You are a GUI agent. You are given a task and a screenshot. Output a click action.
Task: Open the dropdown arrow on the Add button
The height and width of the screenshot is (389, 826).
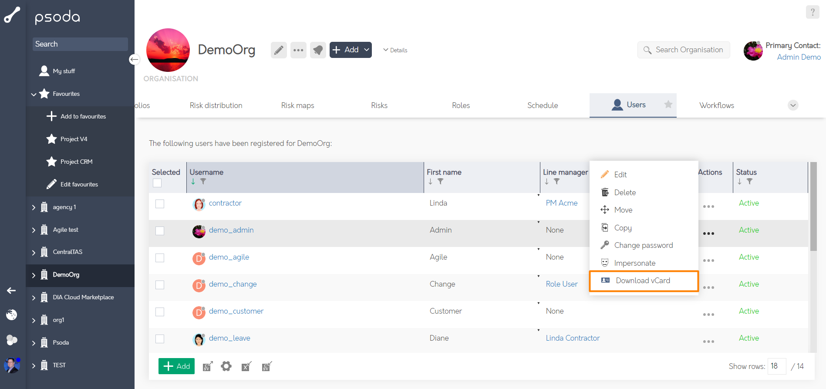(x=367, y=50)
